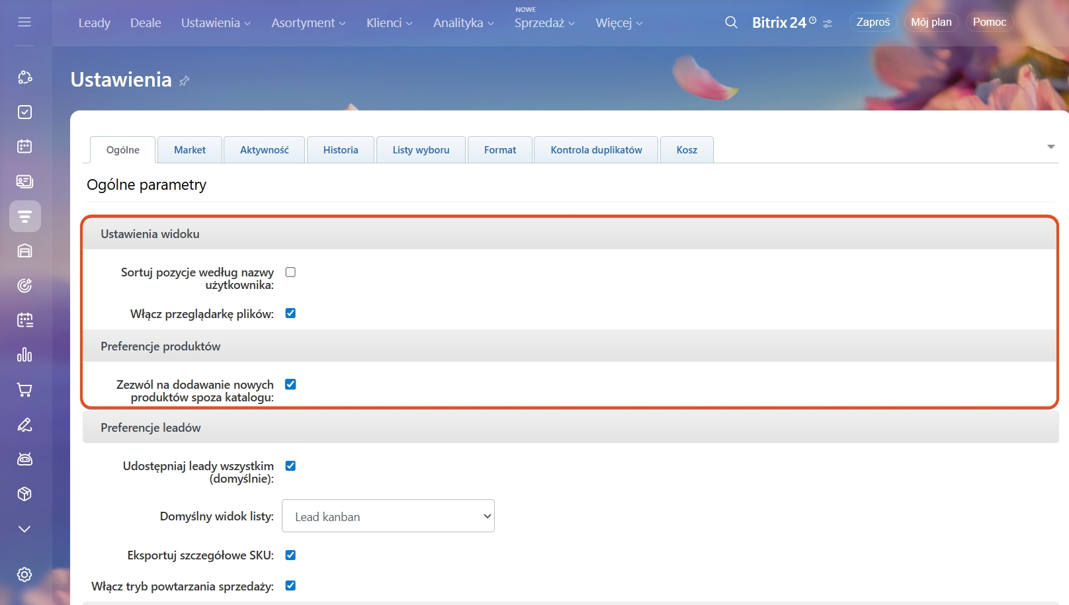Open the hamburger menu in the sidebar

tap(24, 22)
